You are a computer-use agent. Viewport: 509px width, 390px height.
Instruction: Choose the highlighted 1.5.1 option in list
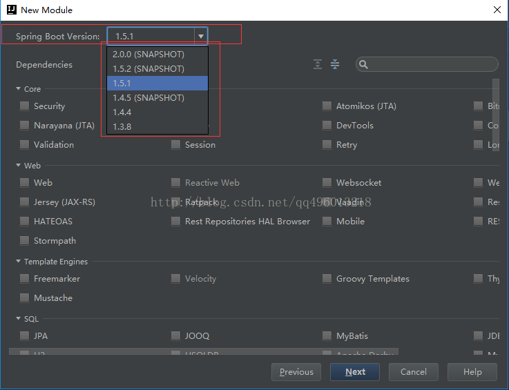(x=157, y=83)
